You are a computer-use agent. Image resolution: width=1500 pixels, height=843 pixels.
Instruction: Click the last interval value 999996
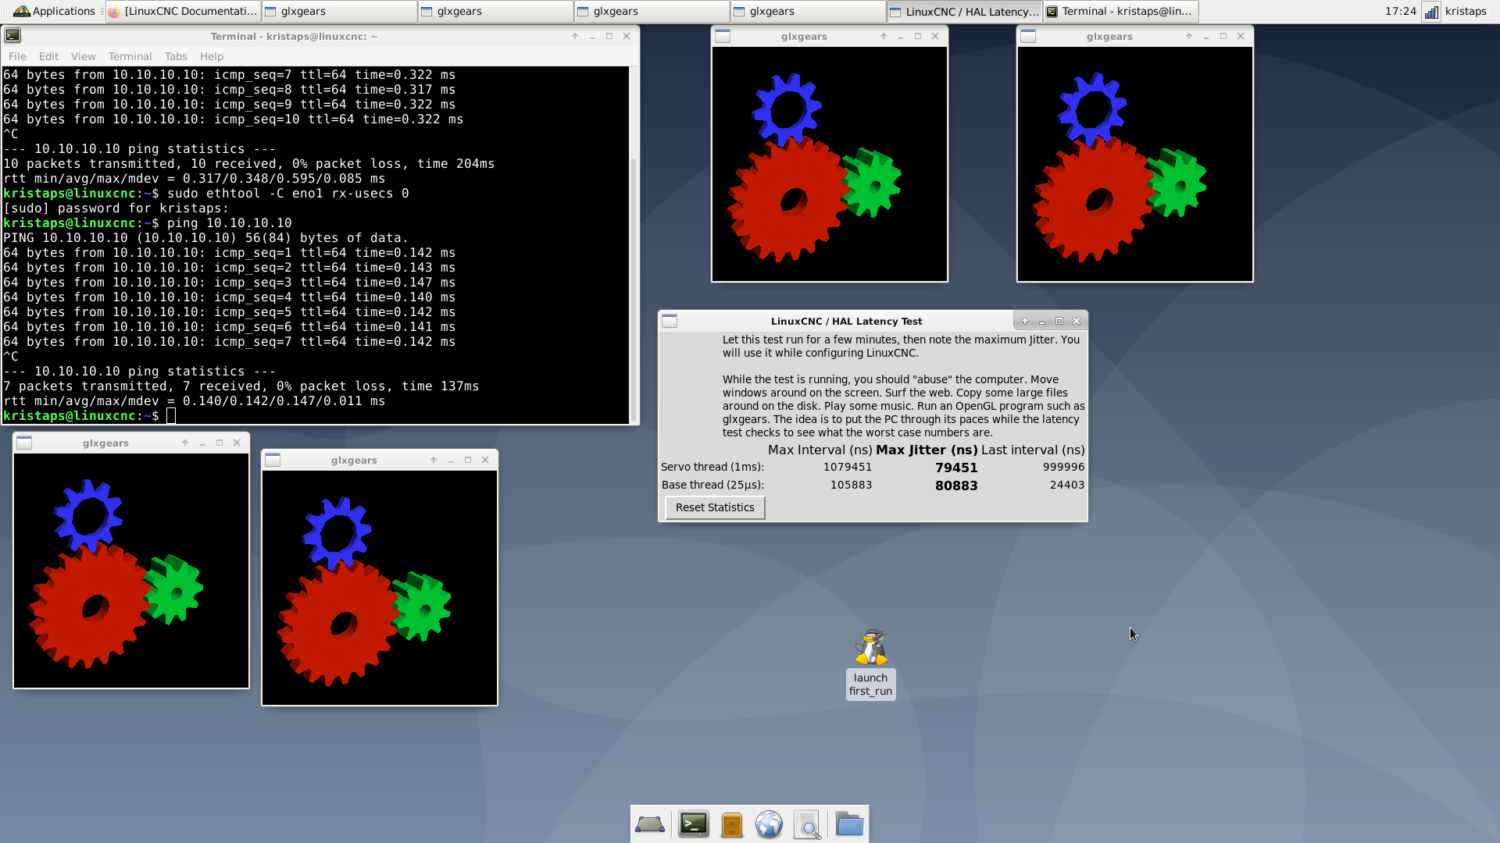tap(1063, 467)
